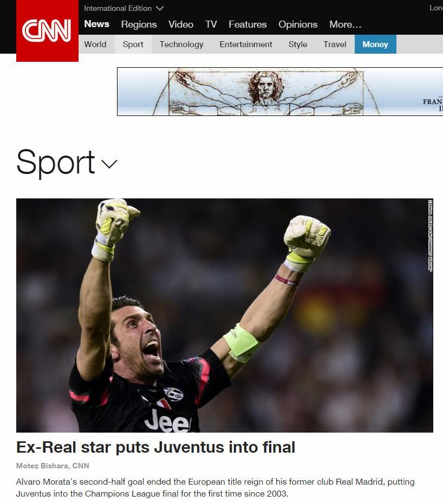The width and height of the screenshot is (443, 502).
Task: Open the Juventus goalkeeper celebration photo
Action: pos(225,316)
